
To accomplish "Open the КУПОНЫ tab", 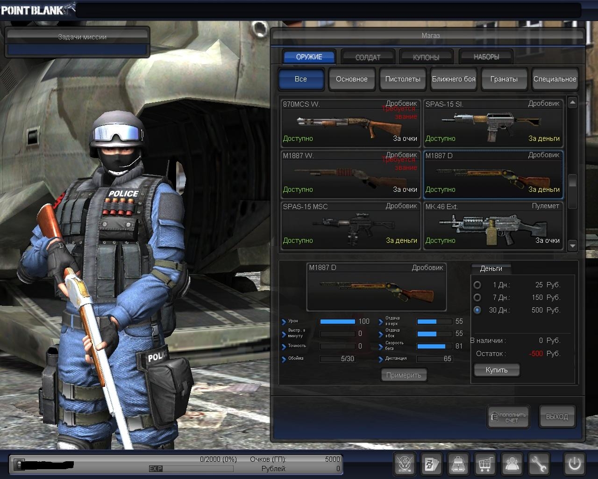I will point(426,57).
